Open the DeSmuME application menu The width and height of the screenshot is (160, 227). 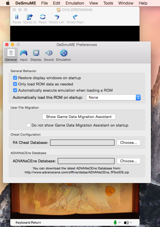click(x=26, y=3)
